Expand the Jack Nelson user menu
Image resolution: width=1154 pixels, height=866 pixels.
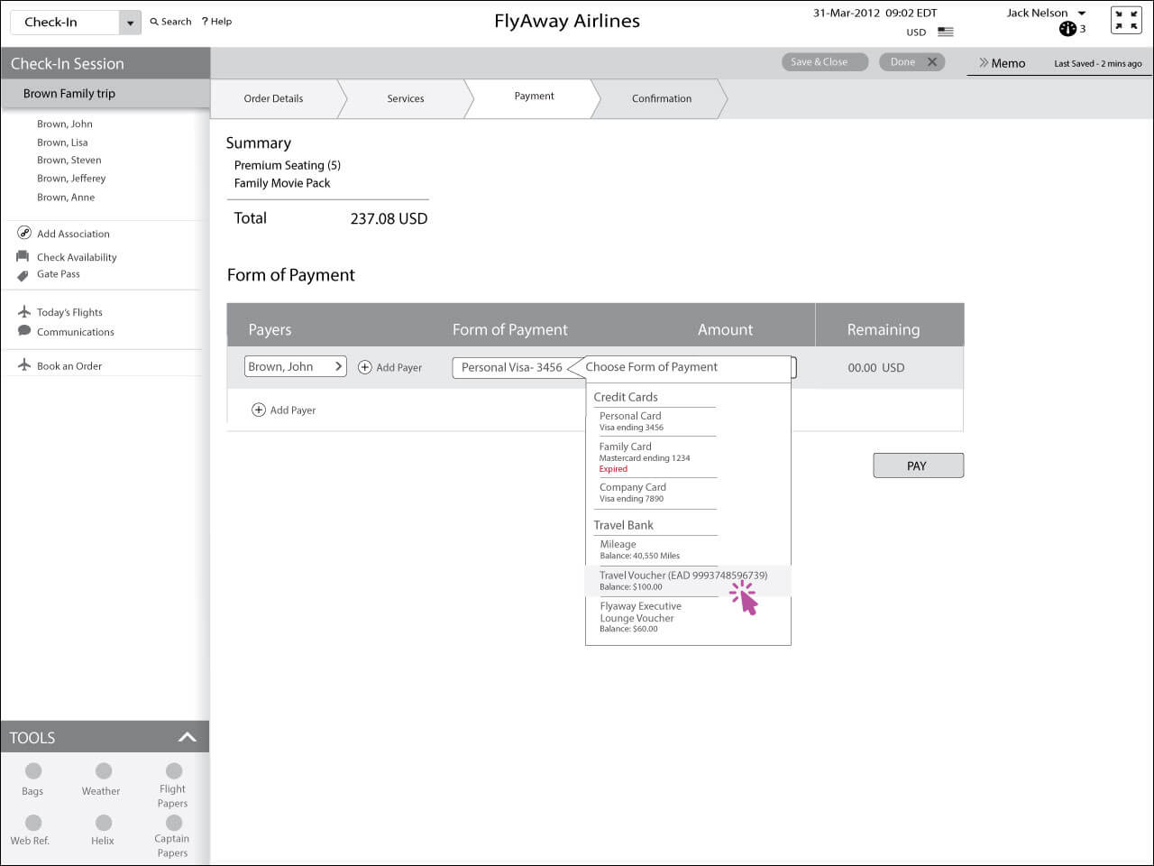pos(1082,14)
